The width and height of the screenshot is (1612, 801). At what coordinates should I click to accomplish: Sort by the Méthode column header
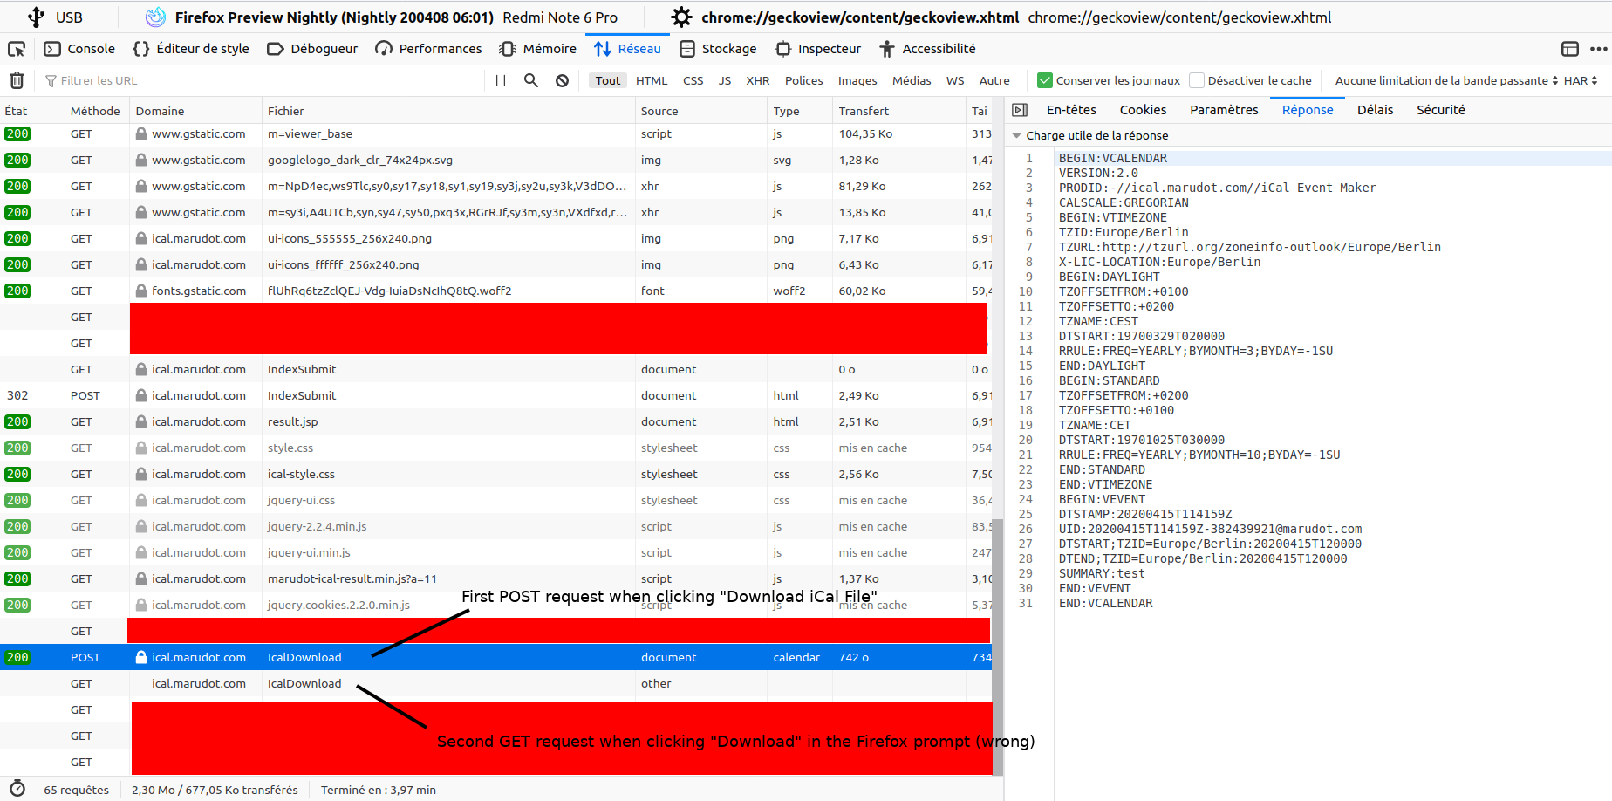pyautogui.click(x=97, y=111)
